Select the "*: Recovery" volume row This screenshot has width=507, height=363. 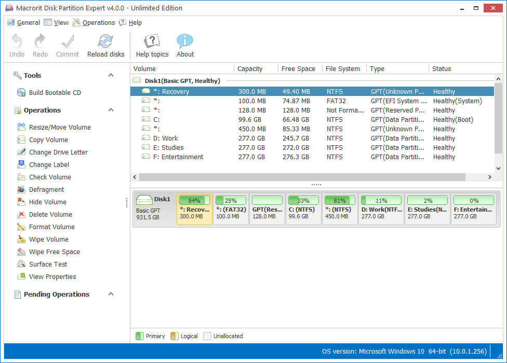pos(312,91)
